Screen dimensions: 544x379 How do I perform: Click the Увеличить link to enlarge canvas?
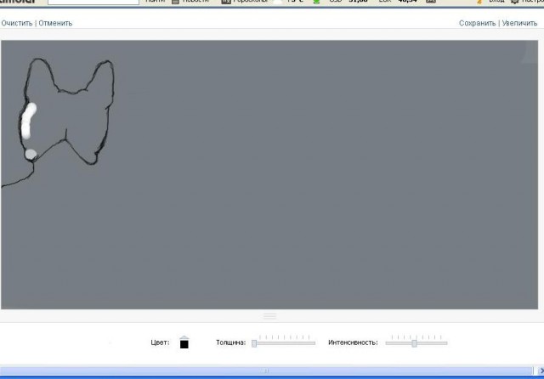[x=519, y=23]
